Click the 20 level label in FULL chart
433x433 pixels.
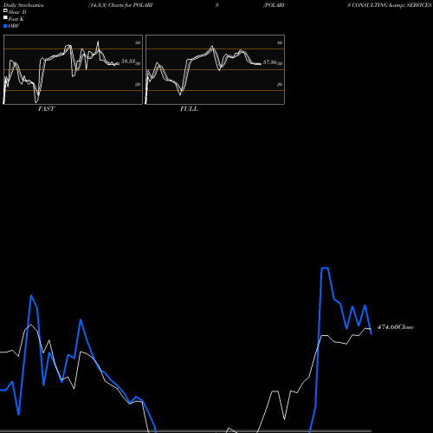pyautogui.click(x=280, y=84)
